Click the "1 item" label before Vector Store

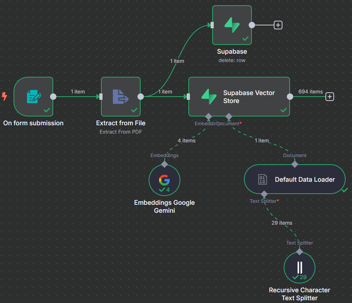[165, 91]
